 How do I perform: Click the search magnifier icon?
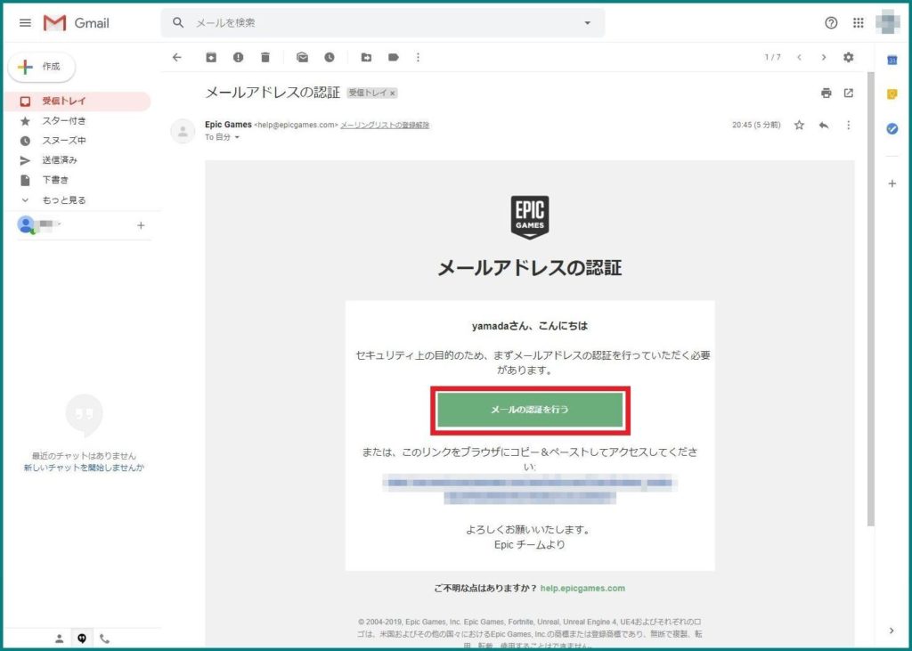[178, 22]
